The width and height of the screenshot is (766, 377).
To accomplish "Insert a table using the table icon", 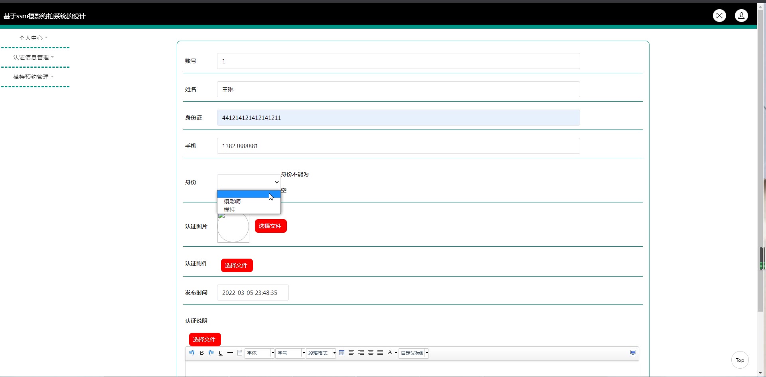I will pyautogui.click(x=342, y=353).
